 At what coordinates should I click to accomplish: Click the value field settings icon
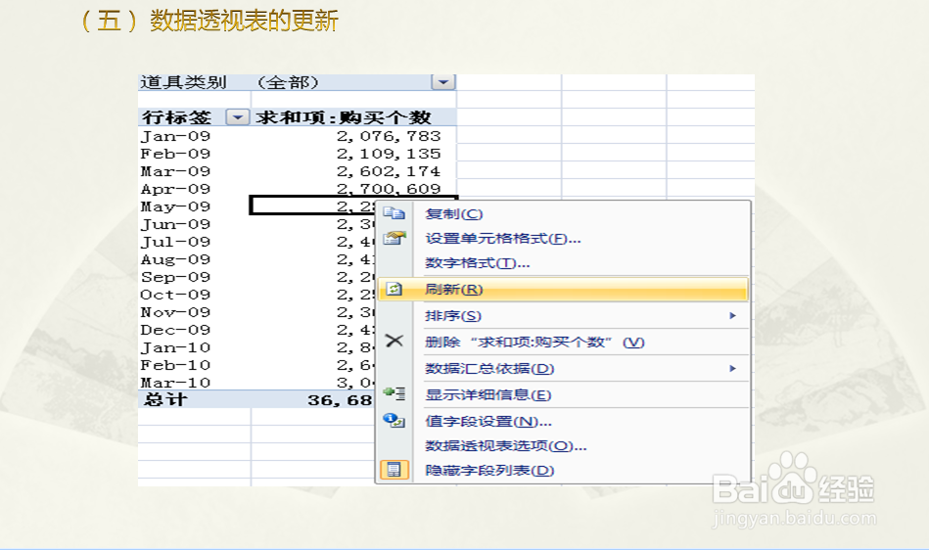[394, 421]
